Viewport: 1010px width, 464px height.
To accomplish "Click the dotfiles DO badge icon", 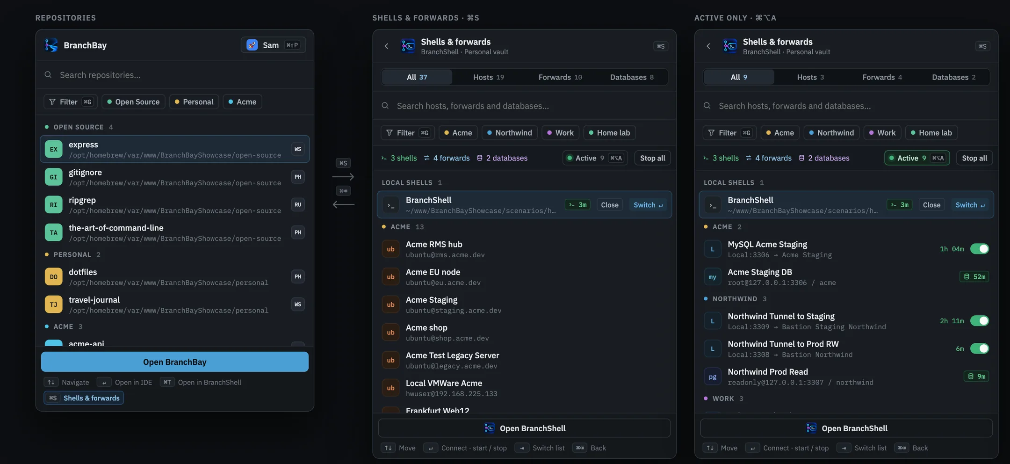I will [53, 276].
